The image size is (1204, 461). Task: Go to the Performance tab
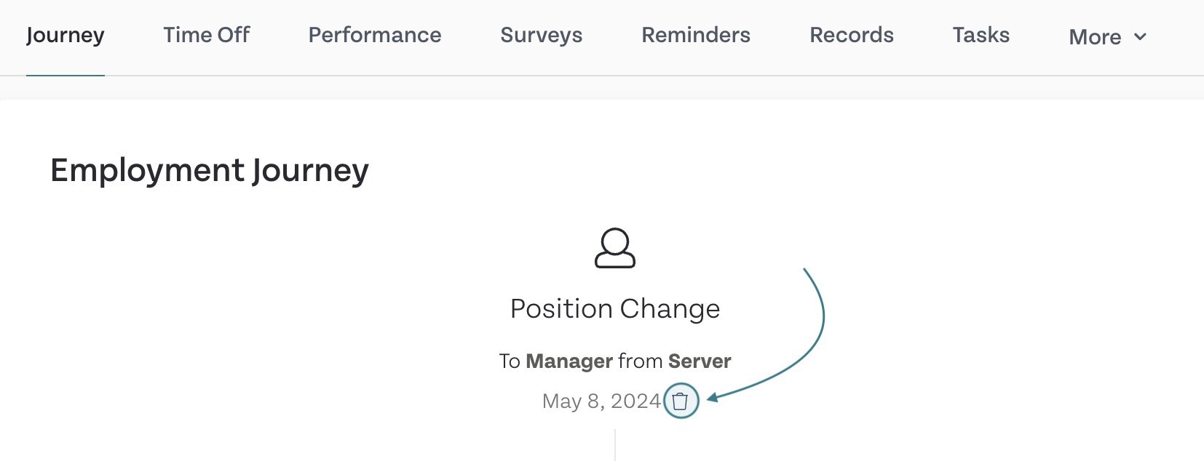[375, 35]
